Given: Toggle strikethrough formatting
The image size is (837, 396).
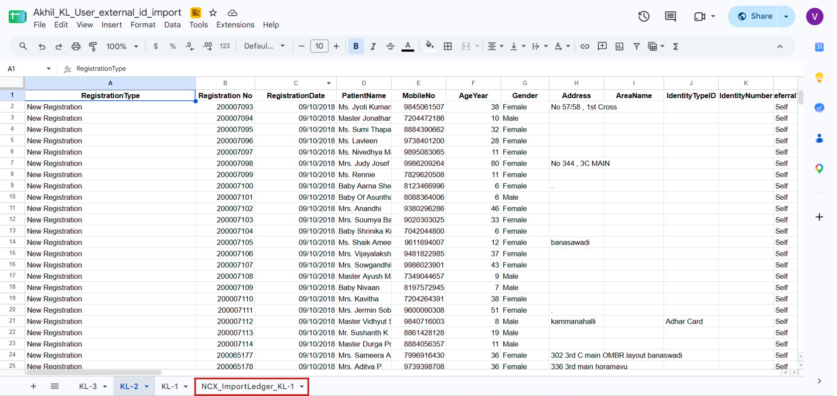Looking at the screenshot, I should (390, 46).
